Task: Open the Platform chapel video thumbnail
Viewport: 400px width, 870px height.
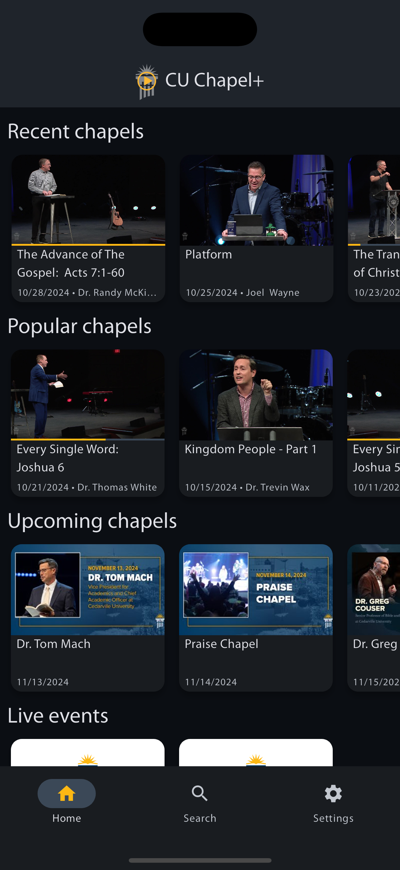Action: [x=256, y=200]
